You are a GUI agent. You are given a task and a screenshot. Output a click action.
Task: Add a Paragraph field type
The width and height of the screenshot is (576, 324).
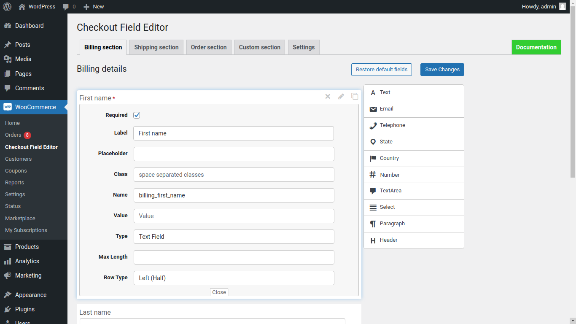tap(414, 224)
